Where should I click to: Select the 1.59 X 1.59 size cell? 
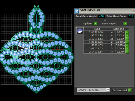click(96, 45)
